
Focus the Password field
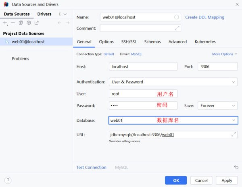point(143,106)
